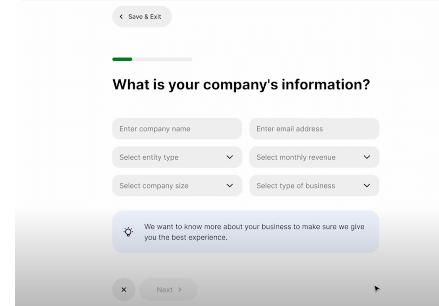The image size is (439, 306).
Task: Expand the entity type selector
Action: tap(177, 157)
